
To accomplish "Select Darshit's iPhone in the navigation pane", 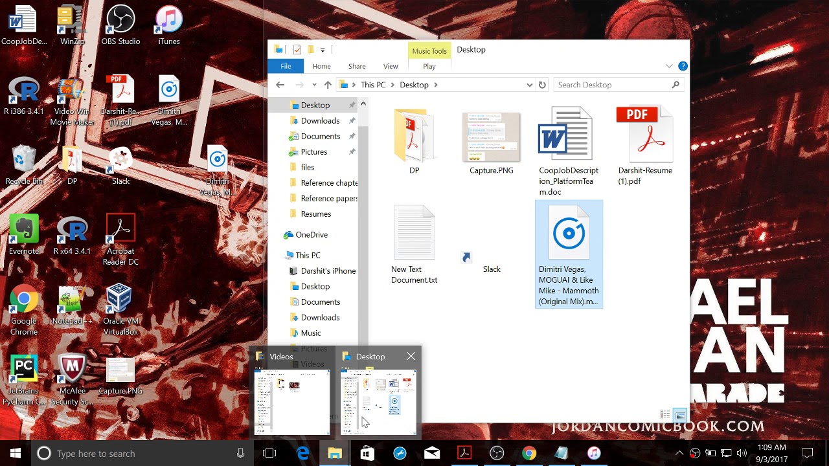I will click(328, 271).
